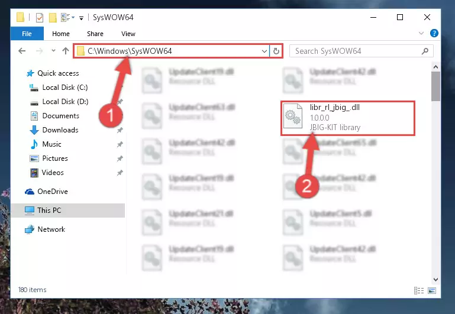Click the 180 items status text

coord(32,290)
